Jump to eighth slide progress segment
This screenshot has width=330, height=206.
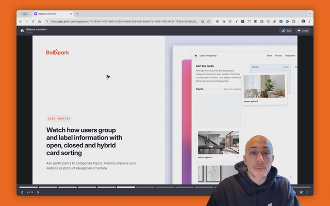(165, 187)
